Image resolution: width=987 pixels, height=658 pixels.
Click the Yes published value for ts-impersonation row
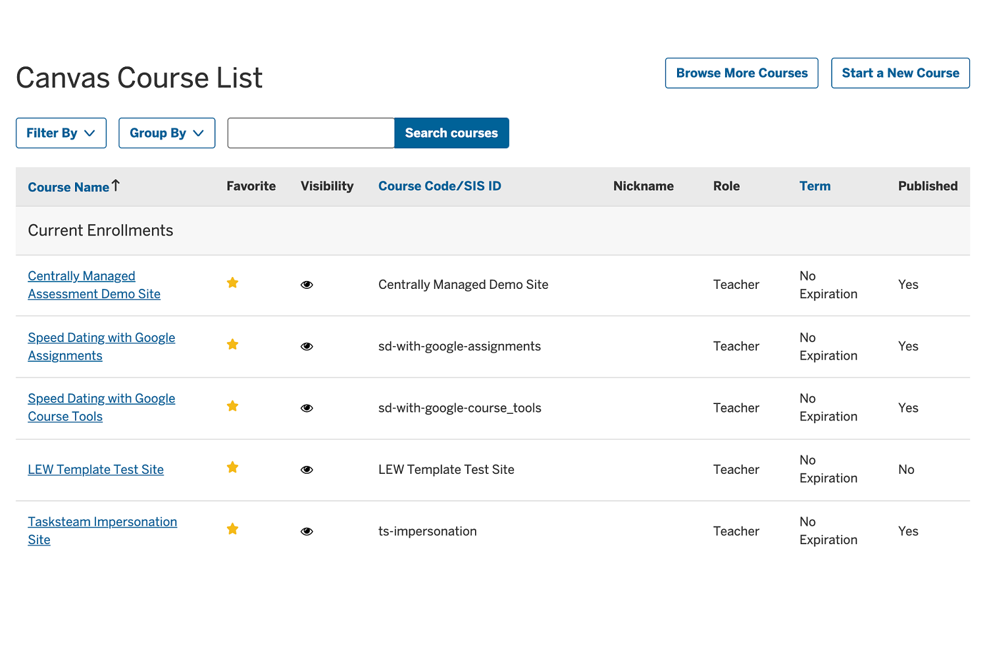[908, 532]
